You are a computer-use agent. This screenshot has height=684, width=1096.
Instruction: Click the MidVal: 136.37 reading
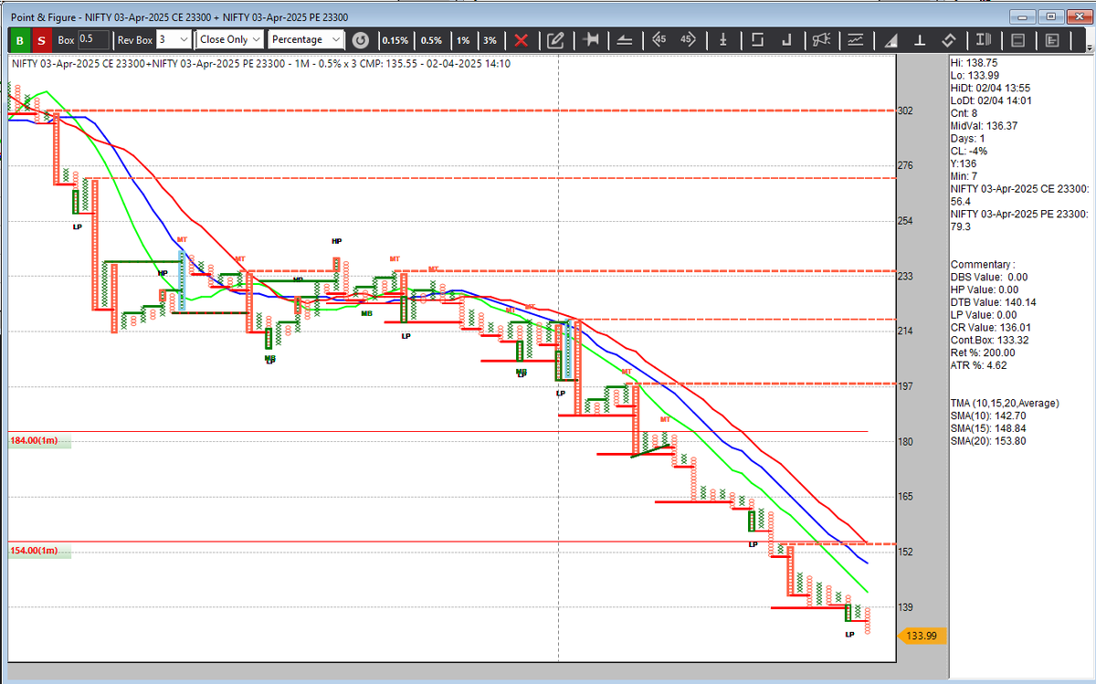click(x=984, y=126)
